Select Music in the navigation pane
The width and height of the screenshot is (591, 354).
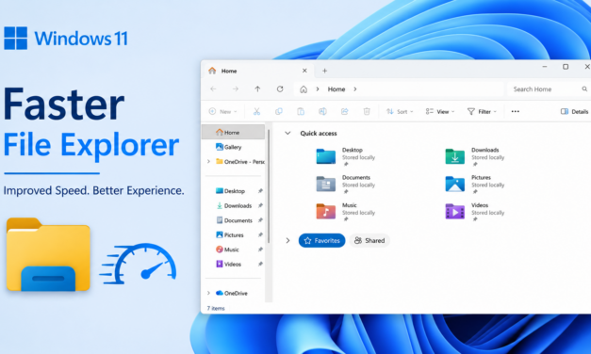pyautogui.click(x=227, y=249)
